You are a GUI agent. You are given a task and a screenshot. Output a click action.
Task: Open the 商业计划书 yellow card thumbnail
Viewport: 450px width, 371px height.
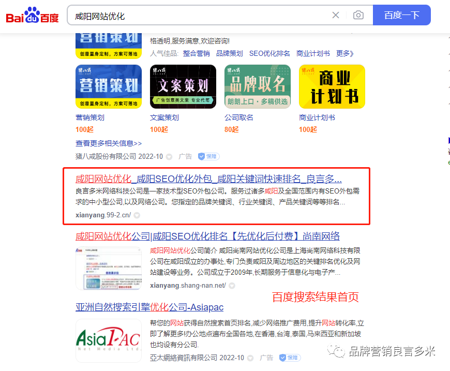[332, 86]
